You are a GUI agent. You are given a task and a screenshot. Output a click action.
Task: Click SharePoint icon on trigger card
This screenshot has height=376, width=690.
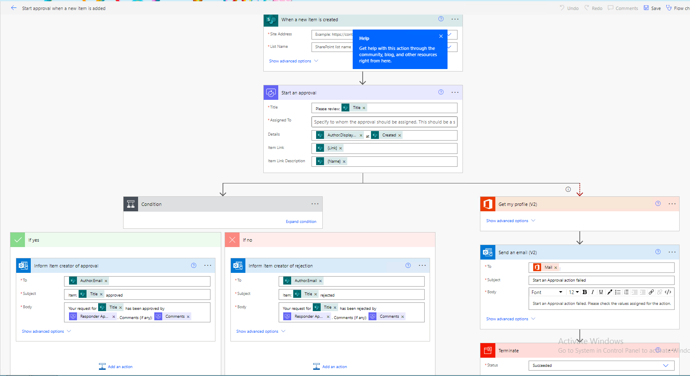[271, 20]
